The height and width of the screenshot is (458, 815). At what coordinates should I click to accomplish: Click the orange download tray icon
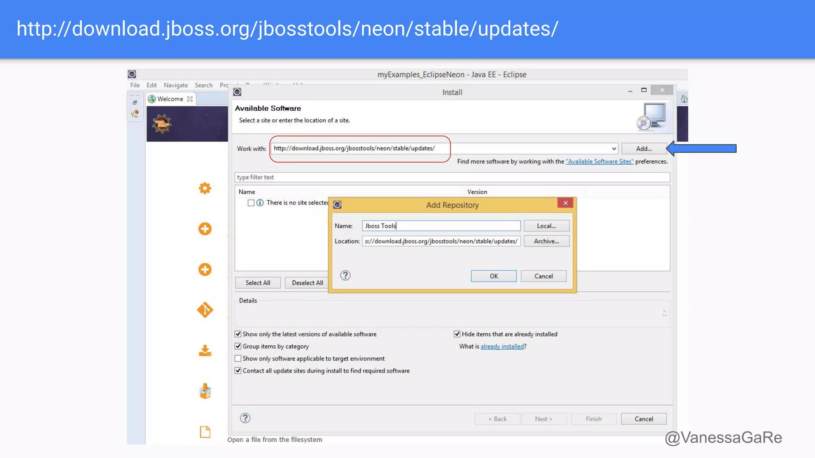point(205,351)
